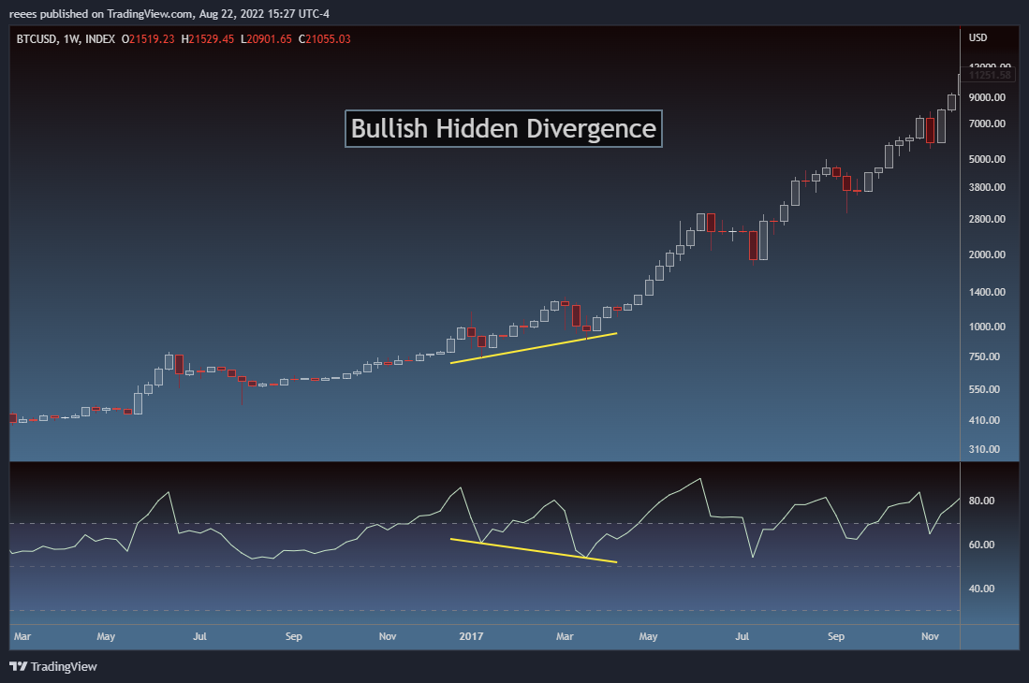Click the Nov label right of 2017
Viewport: 1029px width, 683px height.
(930, 636)
